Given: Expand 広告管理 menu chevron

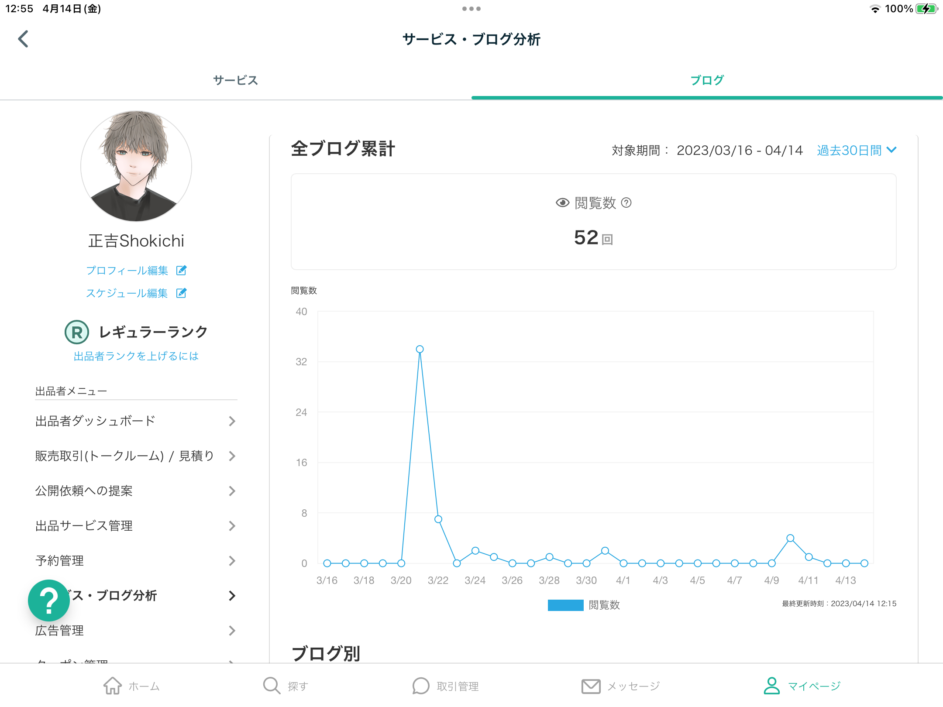Looking at the screenshot, I should pyautogui.click(x=232, y=631).
